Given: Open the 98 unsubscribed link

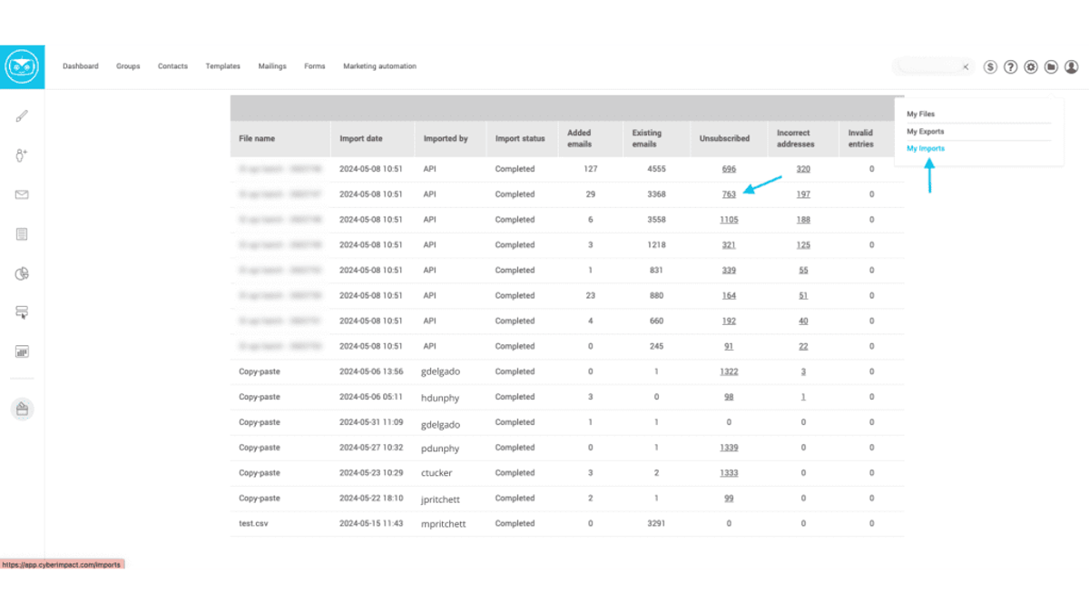Looking at the screenshot, I should [x=729, y=398].
